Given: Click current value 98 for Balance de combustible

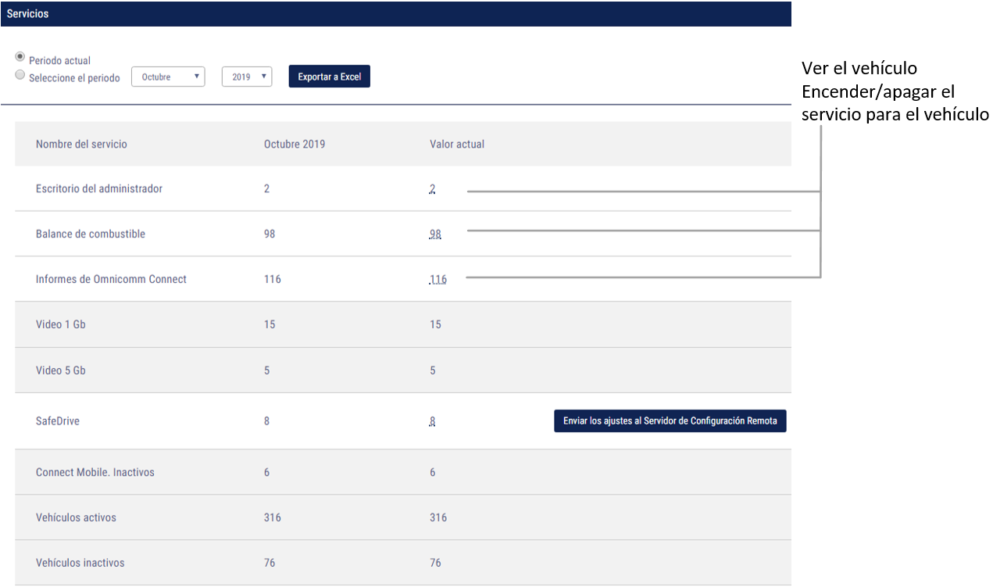Looking at the screenshot, I should (x=435, y=234).
